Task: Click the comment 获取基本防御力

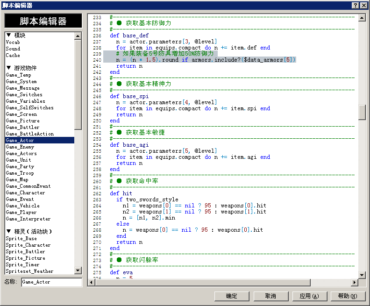Action: pyautogui.click(x=148, y=23)
